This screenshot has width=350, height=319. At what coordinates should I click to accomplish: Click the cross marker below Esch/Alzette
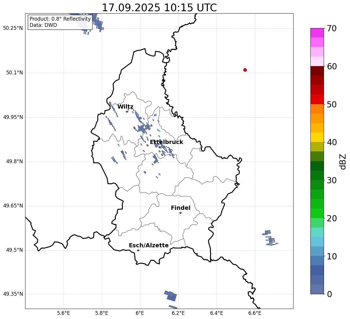[x=138, y=250]
